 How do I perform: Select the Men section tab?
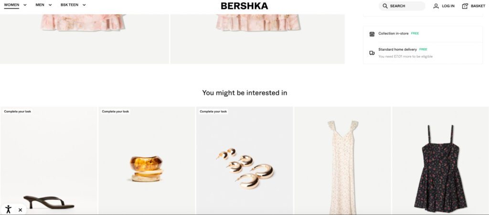coord(40,5)
